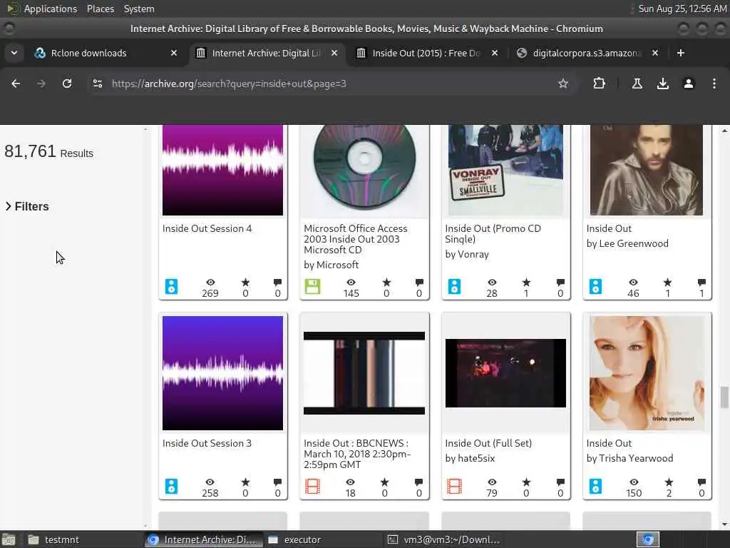Open Lee Greenwood album cover thumbnail
This screenshot has width=730, height=548.
(x=647, y=170)
